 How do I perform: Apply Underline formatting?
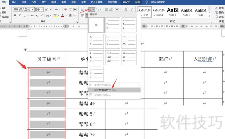coord(24,15)
